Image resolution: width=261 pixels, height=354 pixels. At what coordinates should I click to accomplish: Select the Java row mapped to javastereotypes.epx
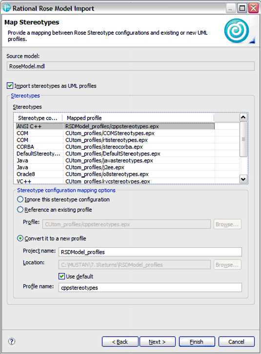(115, 160)
